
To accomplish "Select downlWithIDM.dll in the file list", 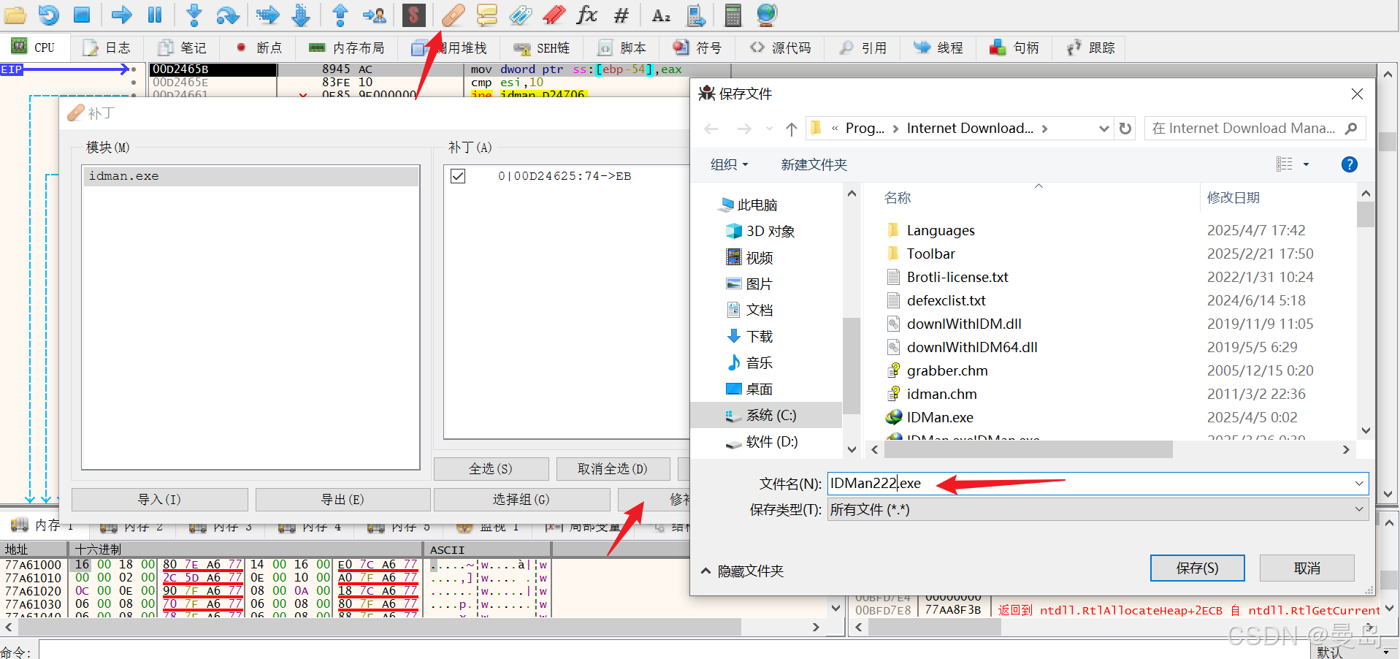I will [963, 324].
